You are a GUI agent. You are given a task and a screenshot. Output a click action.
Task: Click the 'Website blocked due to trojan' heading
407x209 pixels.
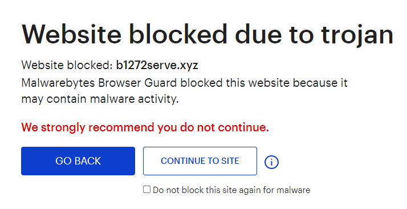[x=207, y=35]
